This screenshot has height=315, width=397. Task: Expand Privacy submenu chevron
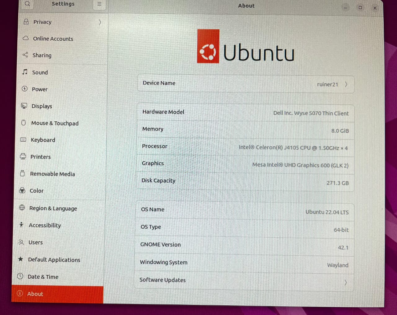tap(100, 22)
